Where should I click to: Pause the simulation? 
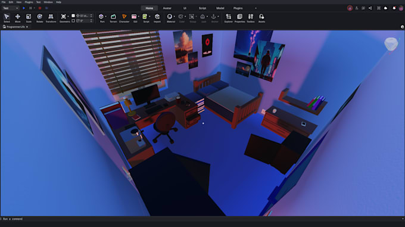point(30,8)
